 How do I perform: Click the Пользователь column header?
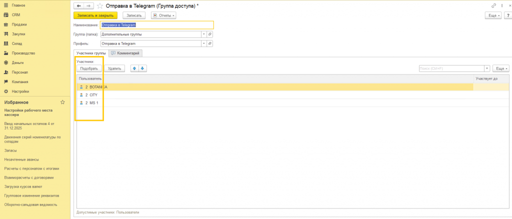click(275, 79)
